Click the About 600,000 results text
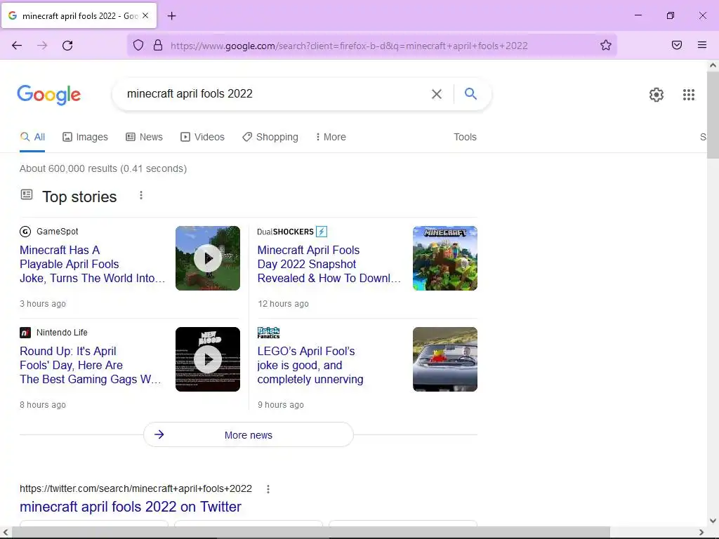719x539 pixels. (103, 168)
